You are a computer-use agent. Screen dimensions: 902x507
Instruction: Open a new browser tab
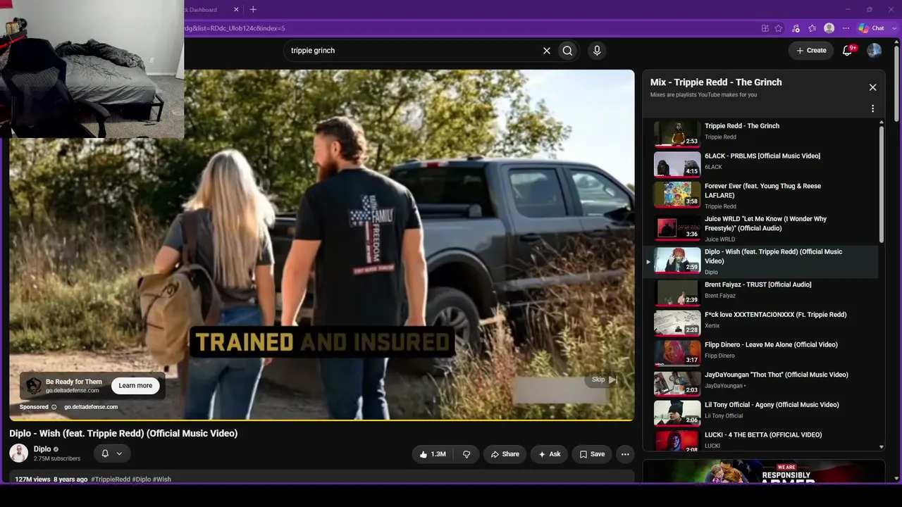[x=253, y=10]
